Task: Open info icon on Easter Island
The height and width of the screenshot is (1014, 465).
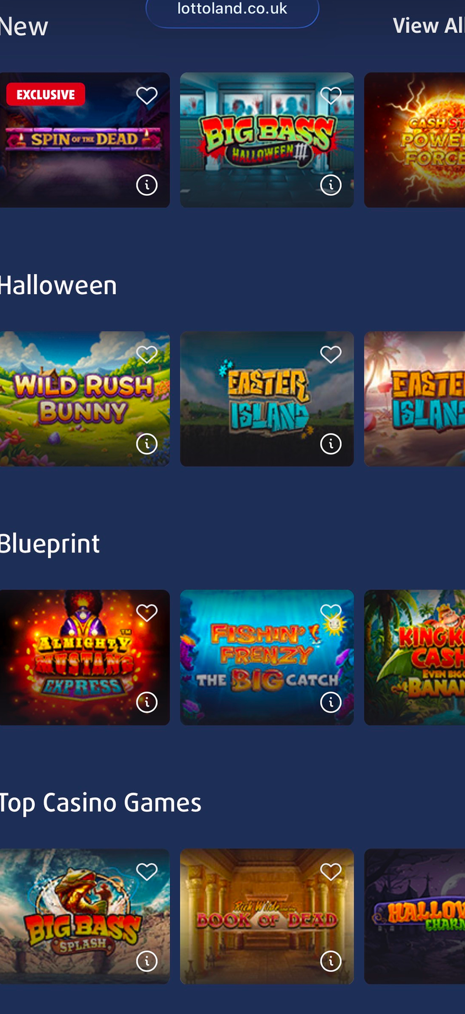Action: (x=331, y=443)
